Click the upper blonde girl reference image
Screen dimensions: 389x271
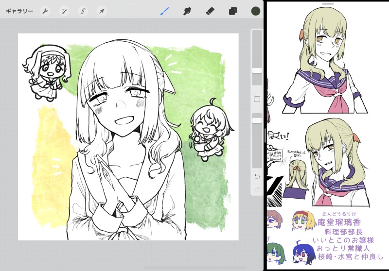coord(325,60)
